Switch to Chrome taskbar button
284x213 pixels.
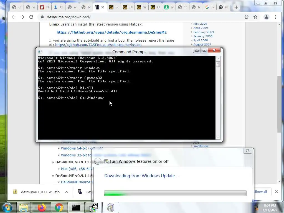click(59, 207)
